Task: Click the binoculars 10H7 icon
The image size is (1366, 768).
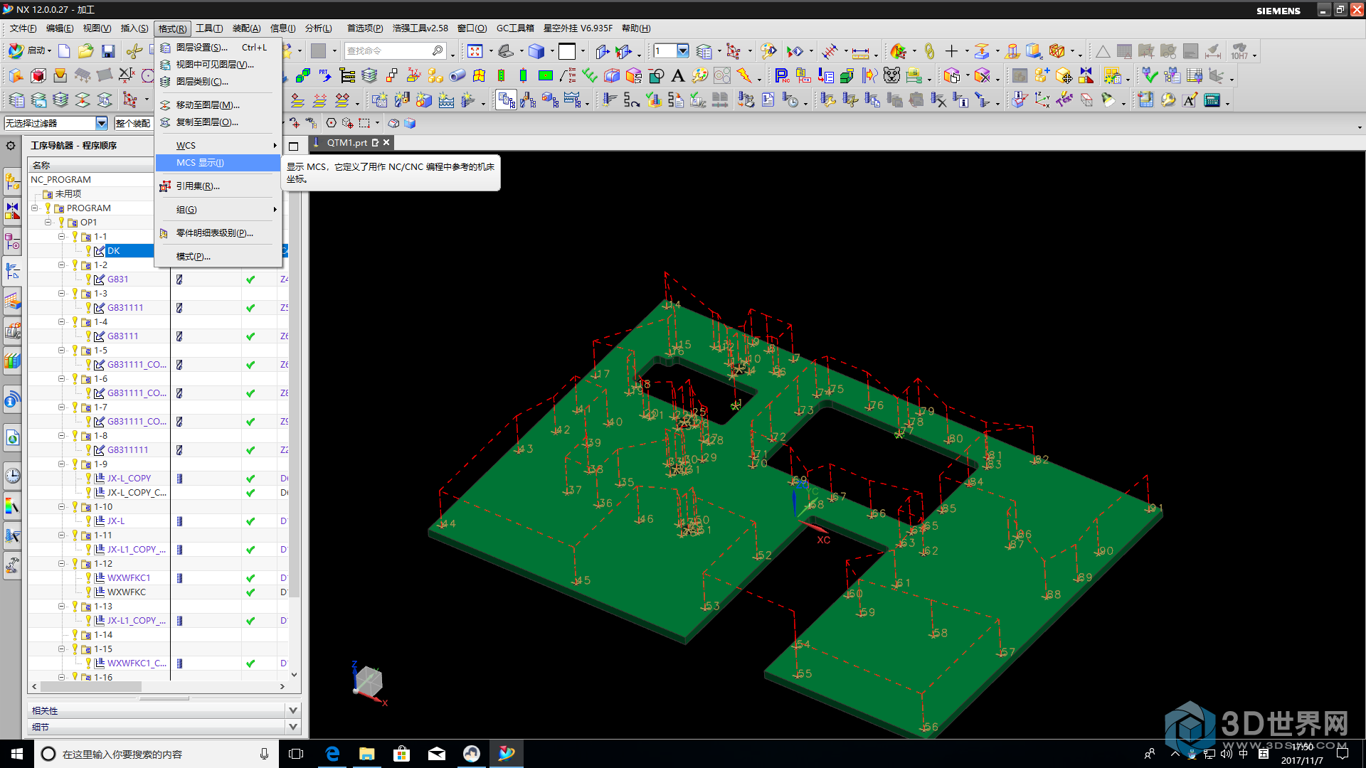Action: [x=1239, y=51]
